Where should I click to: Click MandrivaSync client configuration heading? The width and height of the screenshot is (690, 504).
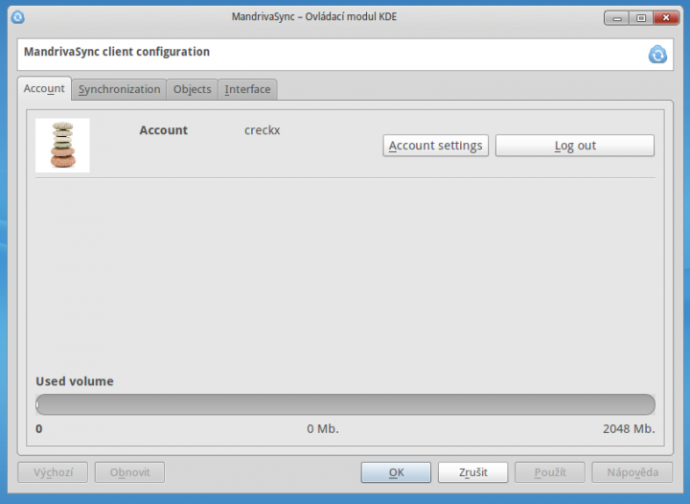tap(117, 52)
